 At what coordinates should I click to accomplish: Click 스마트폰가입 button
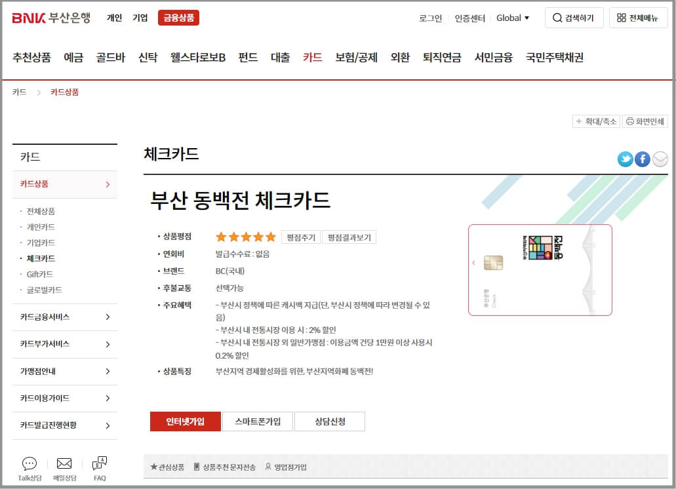coord(258,421)
